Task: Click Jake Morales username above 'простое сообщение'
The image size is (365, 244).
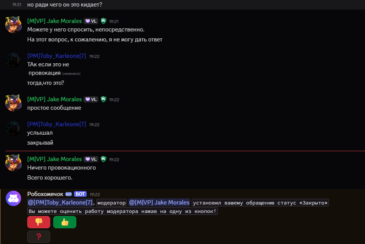Action: tap(54, 99)
